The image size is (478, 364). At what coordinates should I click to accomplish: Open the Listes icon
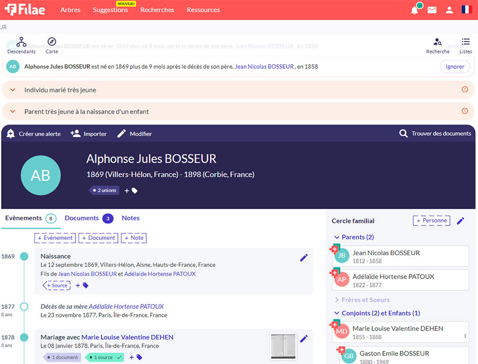(x=465, y=45)
